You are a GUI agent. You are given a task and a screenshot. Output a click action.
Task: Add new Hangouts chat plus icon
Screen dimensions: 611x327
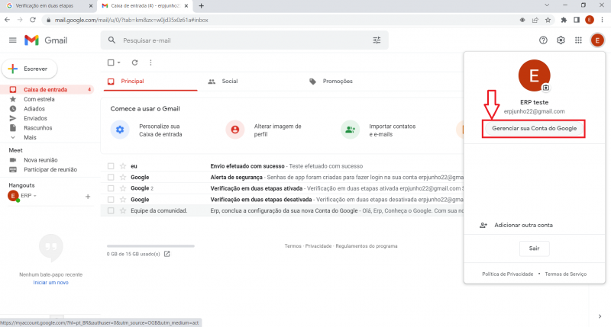(x=88, y=197)
